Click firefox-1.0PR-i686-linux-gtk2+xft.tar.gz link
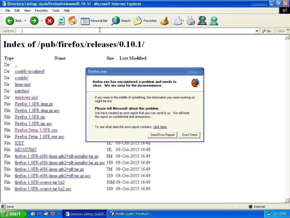This screenshot has height=218, width=290. pyautogui.click(x=49, y=169)
